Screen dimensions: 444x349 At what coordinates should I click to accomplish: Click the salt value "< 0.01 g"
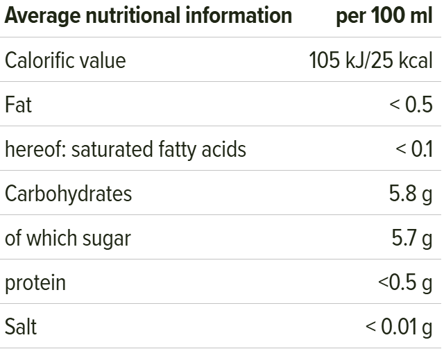pos(399,327)
